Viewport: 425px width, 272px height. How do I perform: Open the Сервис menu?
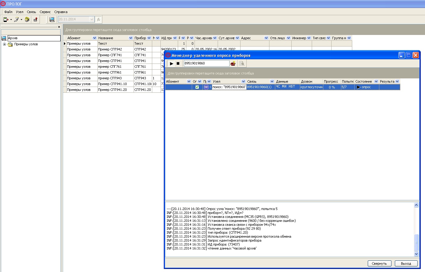tap(45, 12)
